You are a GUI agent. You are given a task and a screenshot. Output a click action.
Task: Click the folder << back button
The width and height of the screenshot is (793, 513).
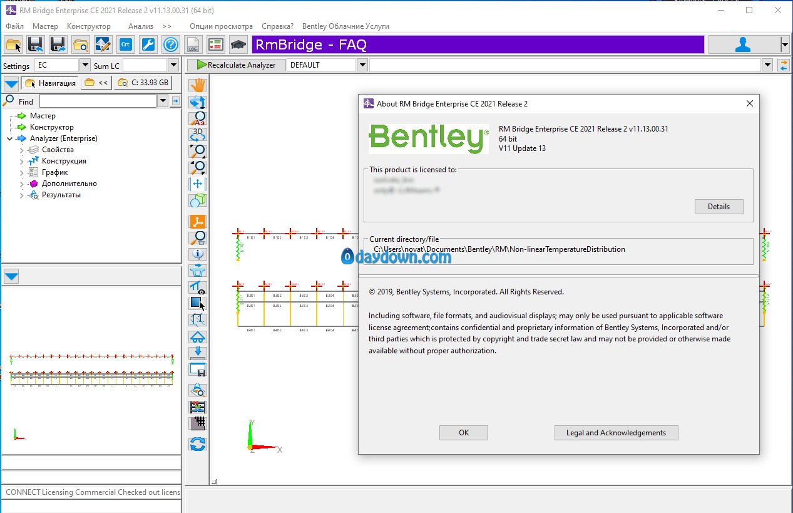(96, 83)
